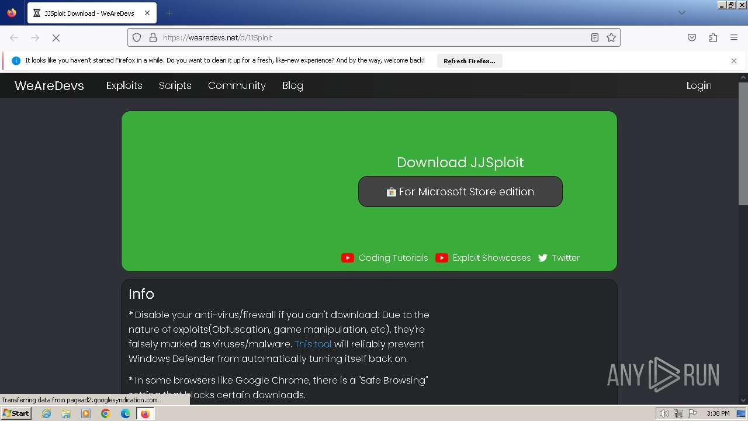Click the volume speaker tray icon

point(664,413)
